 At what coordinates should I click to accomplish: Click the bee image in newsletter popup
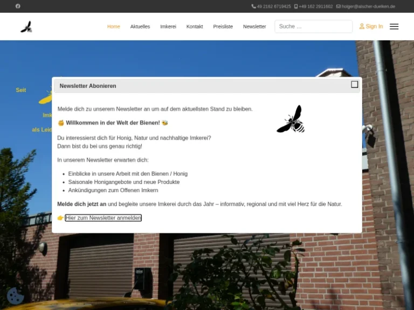pos(291,119)
